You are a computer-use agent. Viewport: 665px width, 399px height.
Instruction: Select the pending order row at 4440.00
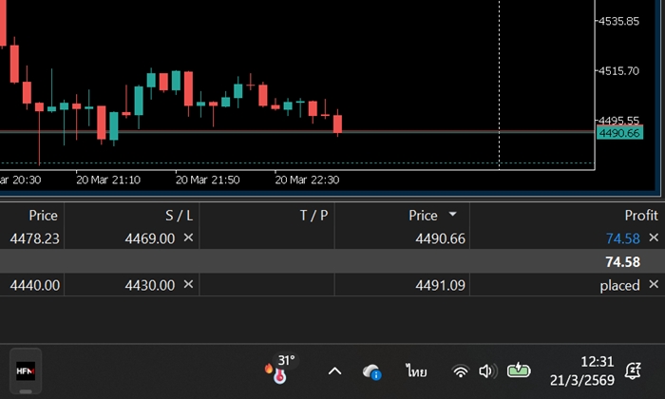coord(95,285)
